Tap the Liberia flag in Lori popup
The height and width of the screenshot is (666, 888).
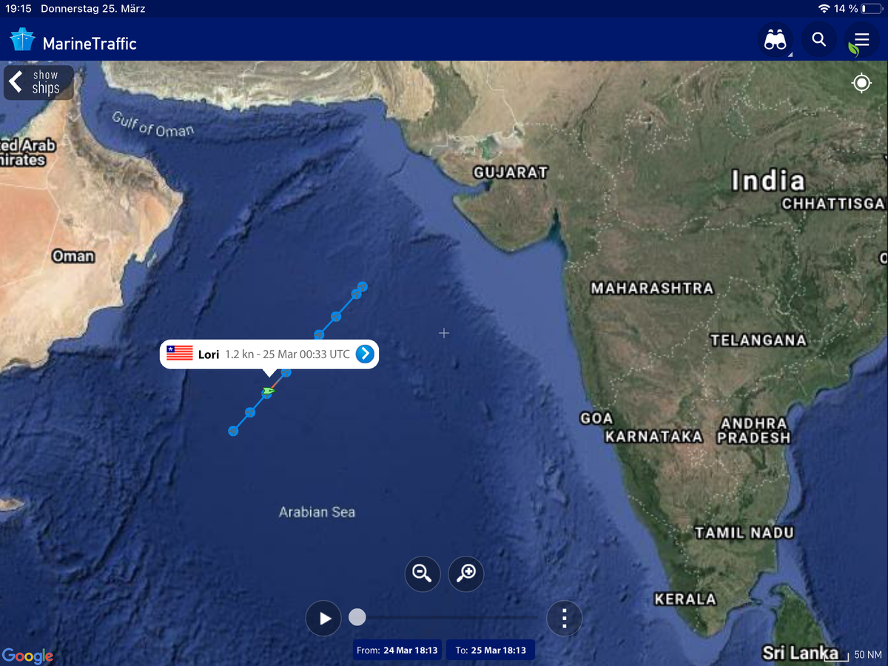[x=180, y=354]
